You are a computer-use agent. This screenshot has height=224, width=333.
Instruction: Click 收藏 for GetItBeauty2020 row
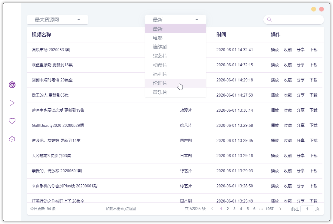point(288,125)
